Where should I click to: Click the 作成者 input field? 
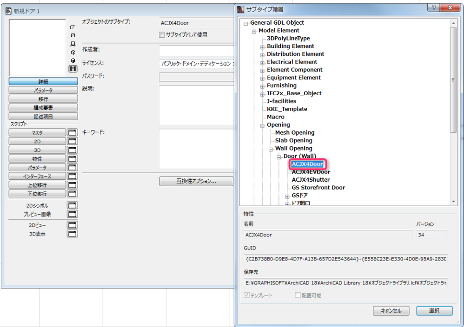[x=197, y=51]
